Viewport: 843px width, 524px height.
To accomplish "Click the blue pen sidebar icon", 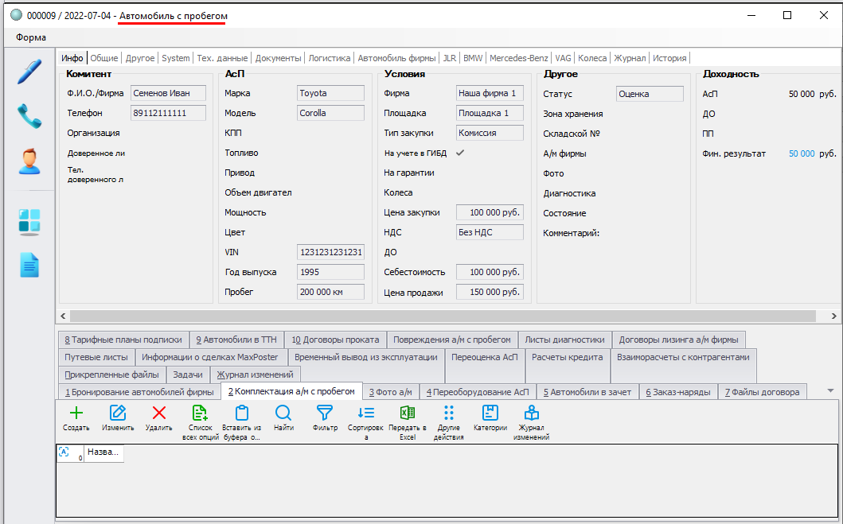I will (x=29, y=72).
